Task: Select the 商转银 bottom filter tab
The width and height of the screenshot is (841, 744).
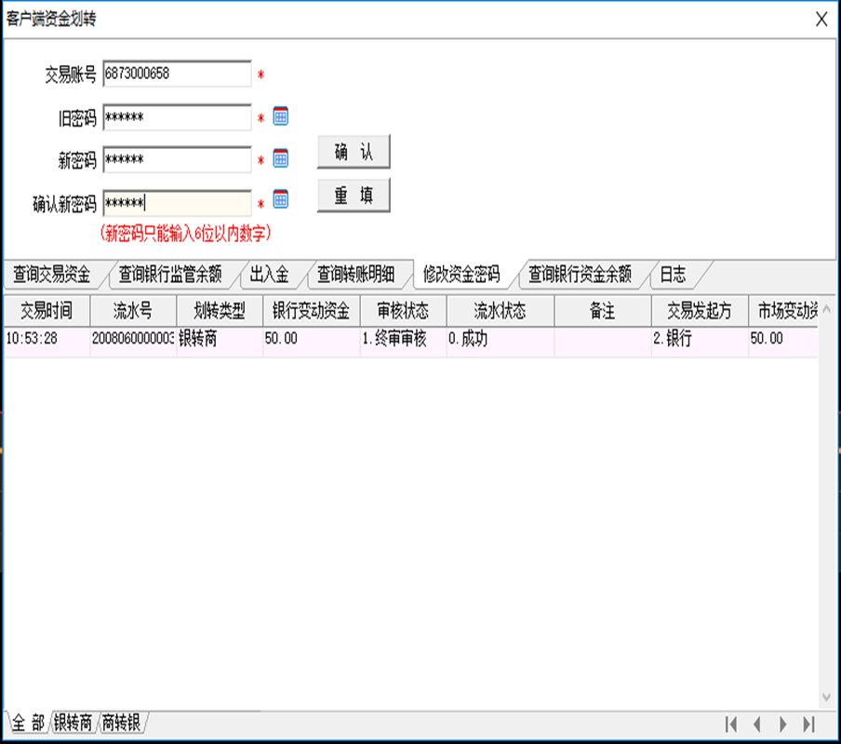Action: point(121,723)
